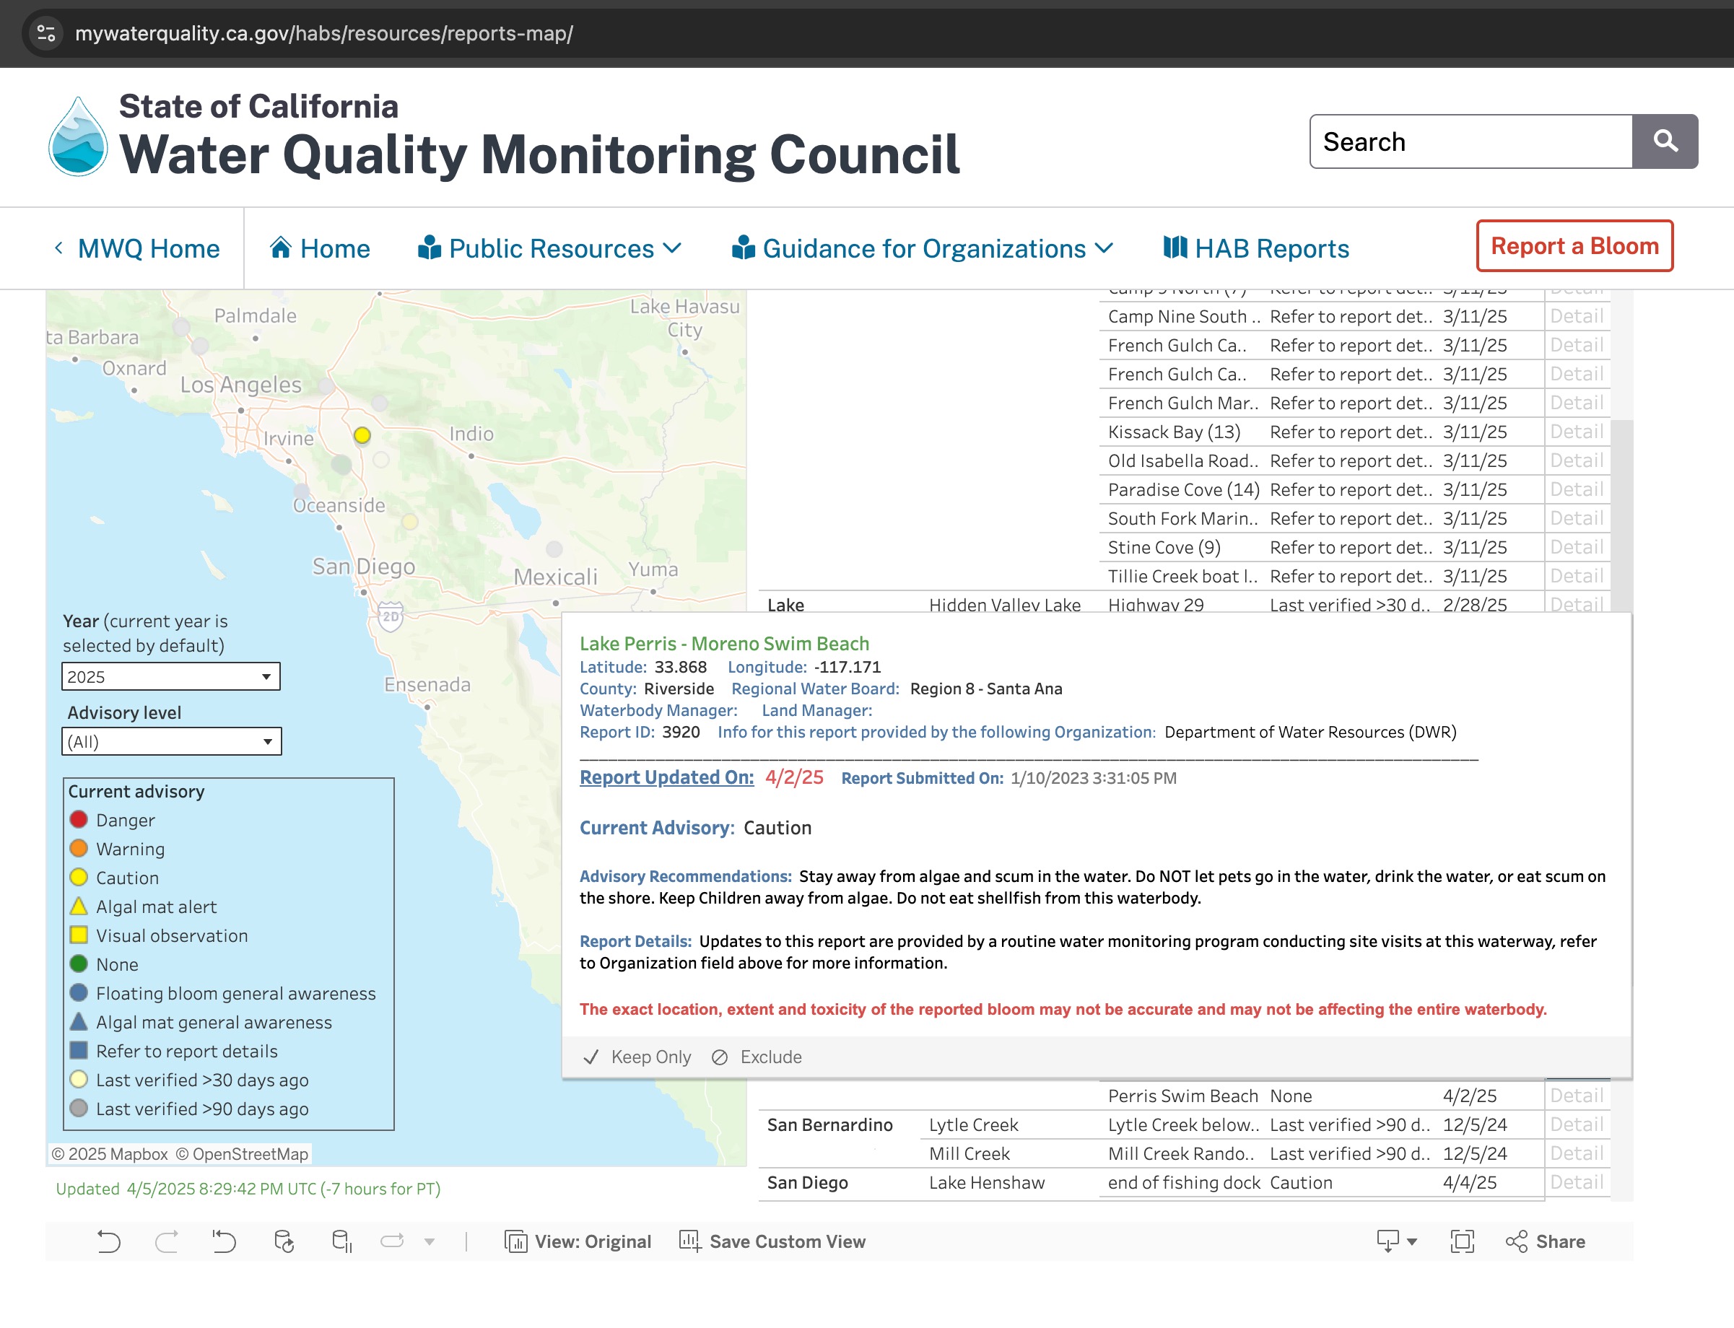Open Detail link for Lake Henshaw row

(1576, 1182)
